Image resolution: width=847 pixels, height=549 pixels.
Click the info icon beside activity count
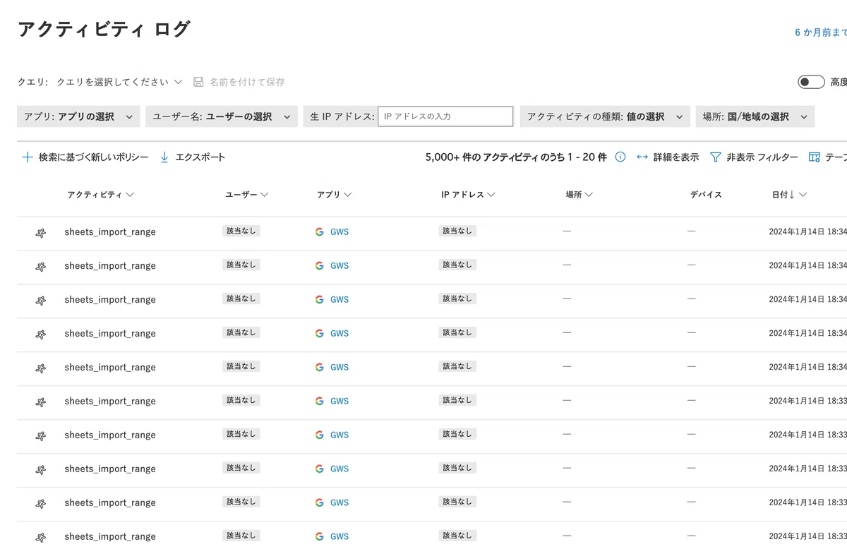pos(620,157)
